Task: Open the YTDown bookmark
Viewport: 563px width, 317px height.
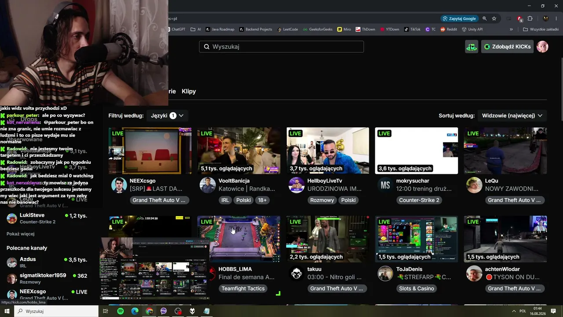Action: 390,29
